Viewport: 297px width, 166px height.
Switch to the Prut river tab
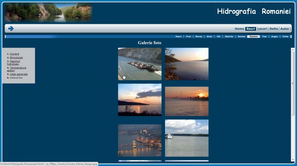188,37
